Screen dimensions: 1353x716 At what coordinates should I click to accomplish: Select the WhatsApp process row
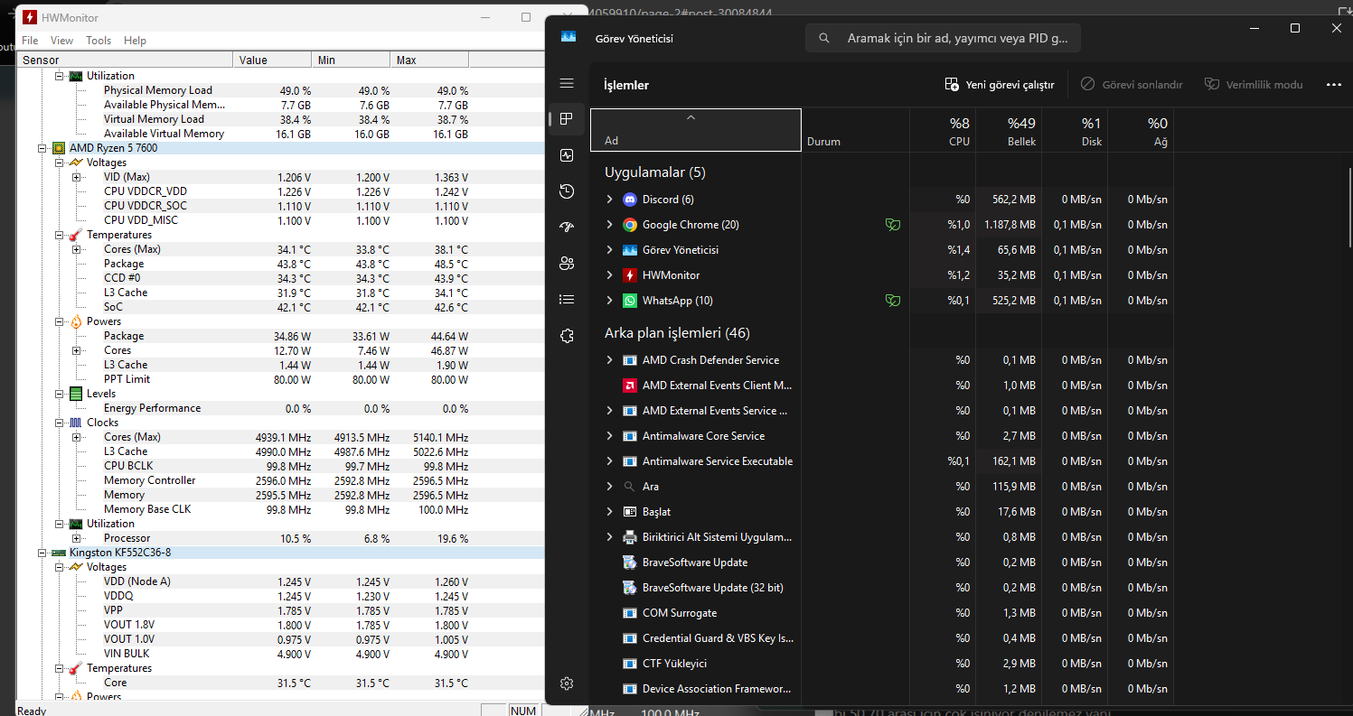point(677,301)
